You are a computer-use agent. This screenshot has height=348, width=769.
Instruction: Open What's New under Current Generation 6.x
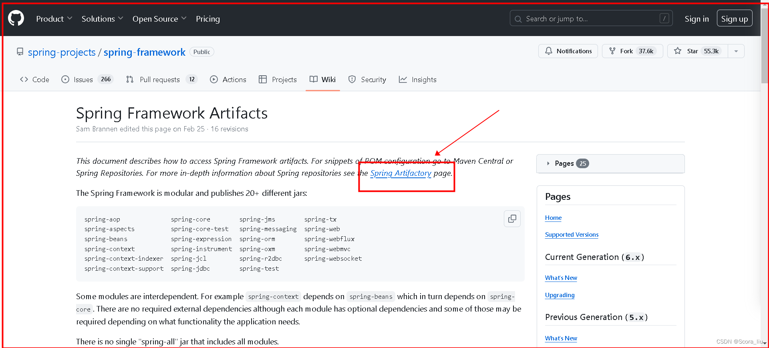(x=561, y=278)
